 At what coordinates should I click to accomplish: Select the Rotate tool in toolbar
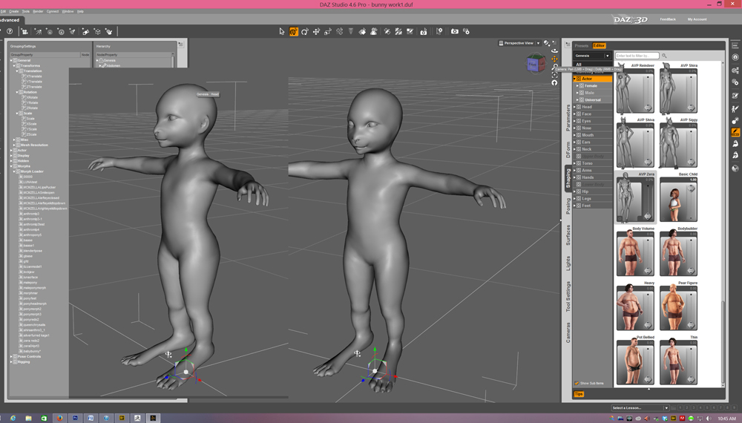305,32
